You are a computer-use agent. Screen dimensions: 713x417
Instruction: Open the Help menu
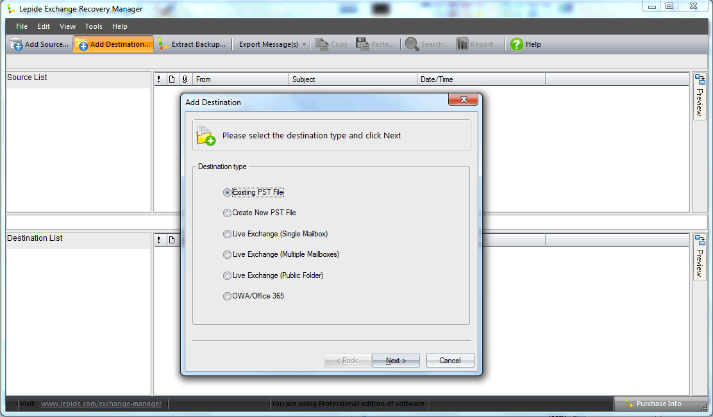click(x=120, y=26)
